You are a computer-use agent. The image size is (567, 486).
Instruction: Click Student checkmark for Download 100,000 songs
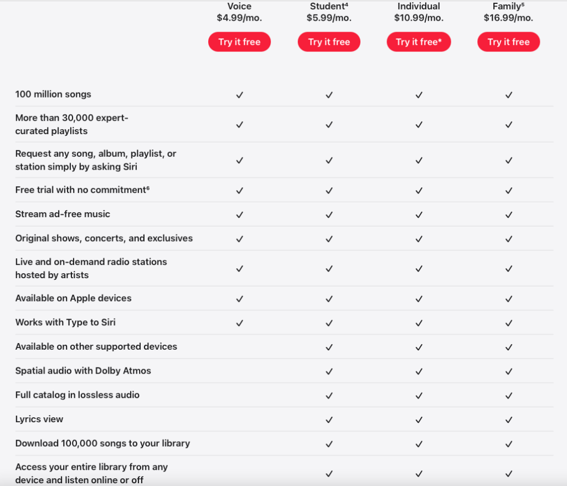(x=329, y=444)
